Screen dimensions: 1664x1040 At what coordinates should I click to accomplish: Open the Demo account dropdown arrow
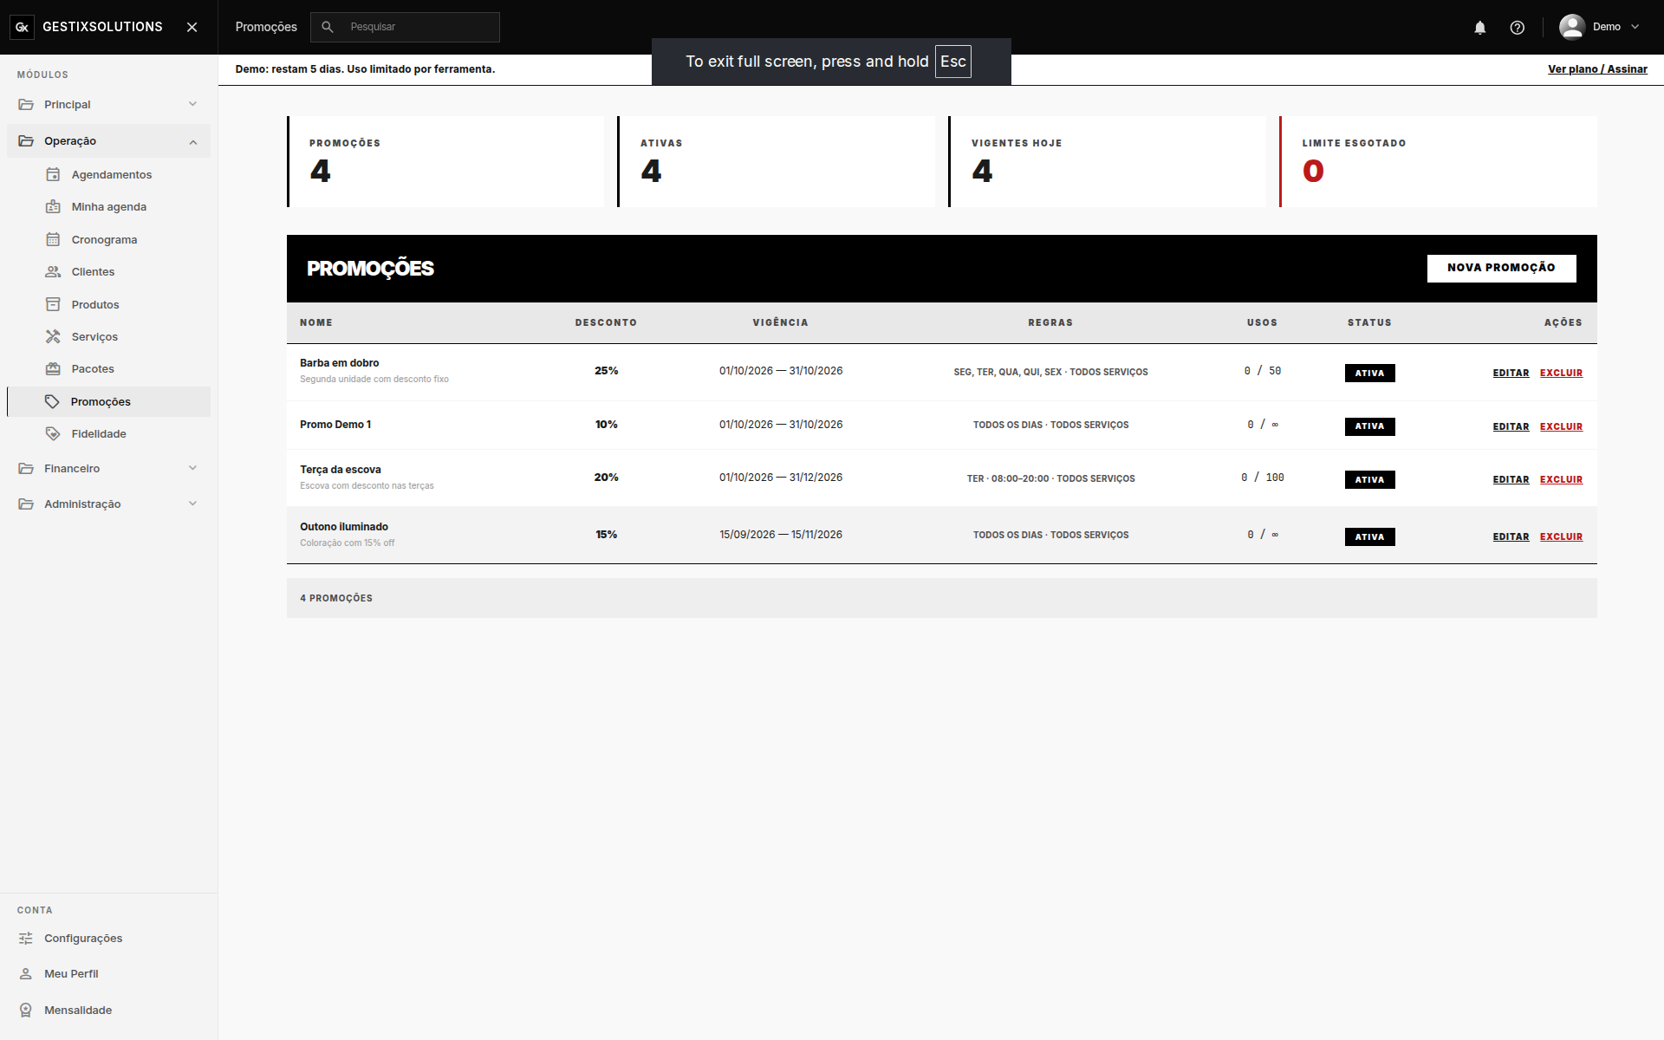click(1635, 27)
